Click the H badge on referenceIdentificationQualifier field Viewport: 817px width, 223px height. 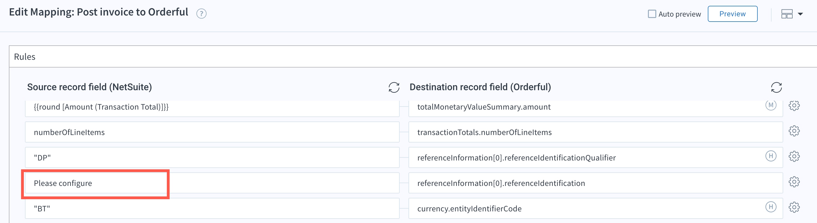(771, 156)
